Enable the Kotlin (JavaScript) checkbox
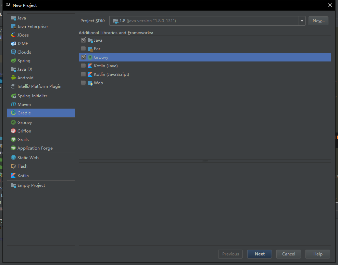The image size is (338, 265). tap(84, 74)
